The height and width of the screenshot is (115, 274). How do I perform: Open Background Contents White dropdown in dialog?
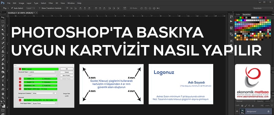[43, 93]
